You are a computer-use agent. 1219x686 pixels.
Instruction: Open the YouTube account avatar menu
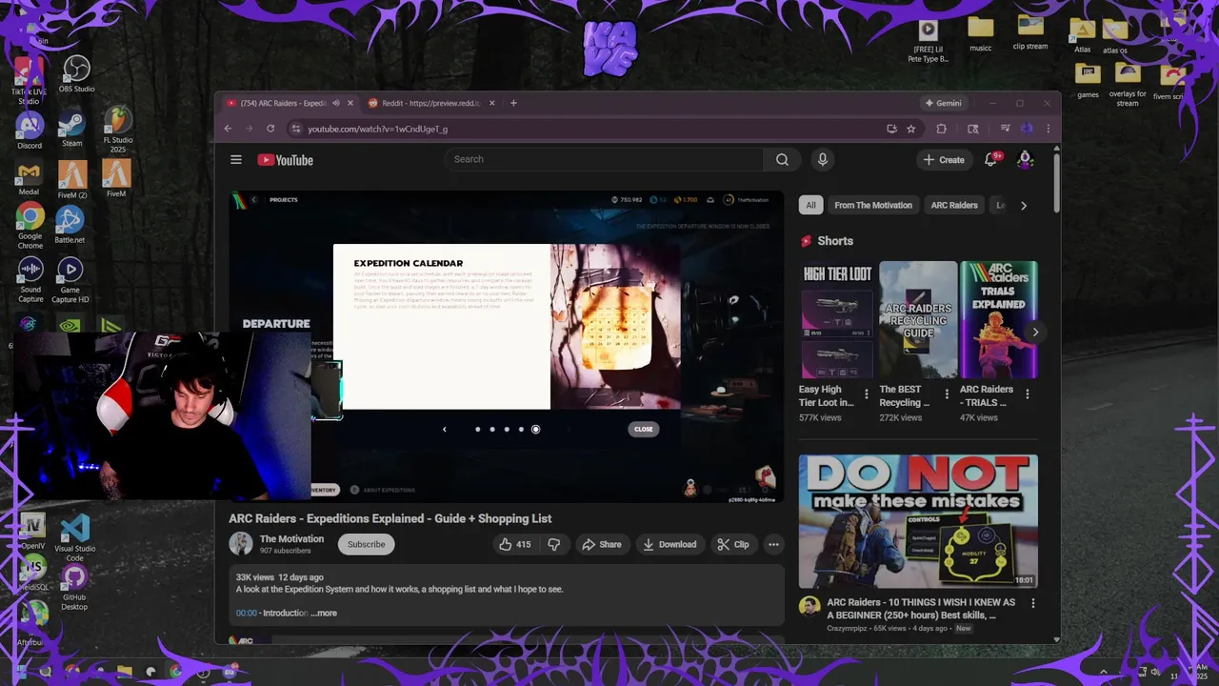(x=1025, y=159)
